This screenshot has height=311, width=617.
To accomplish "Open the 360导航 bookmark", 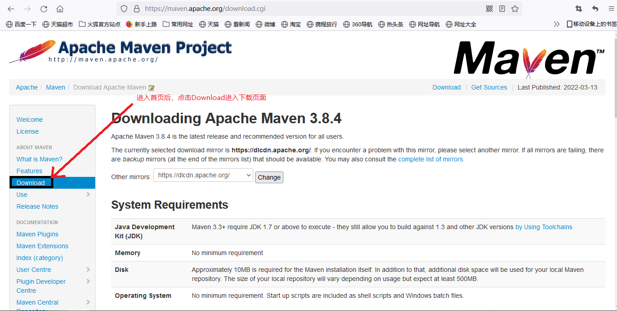I will (358, 24).
